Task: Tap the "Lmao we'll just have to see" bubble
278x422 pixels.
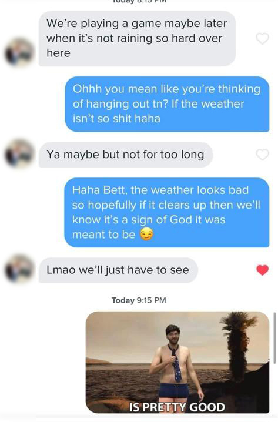Action: coord(118,270)
